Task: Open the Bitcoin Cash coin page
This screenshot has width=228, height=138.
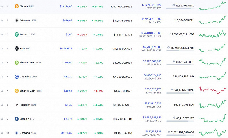Action: coord(27,63)
